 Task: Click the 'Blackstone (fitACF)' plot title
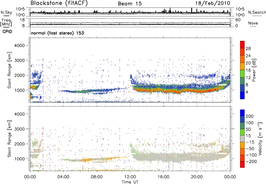click(x=59, y=3)
